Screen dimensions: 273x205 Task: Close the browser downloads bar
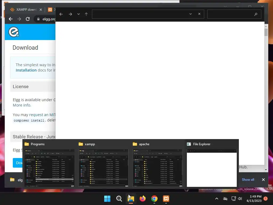(x=263, y=180)
